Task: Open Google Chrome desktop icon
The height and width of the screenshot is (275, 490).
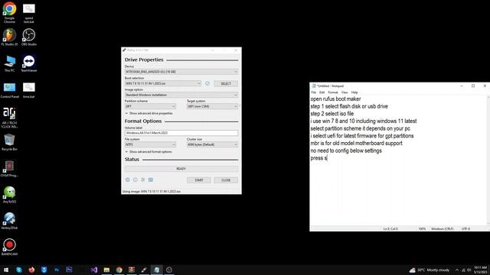Action: point(9,12)
